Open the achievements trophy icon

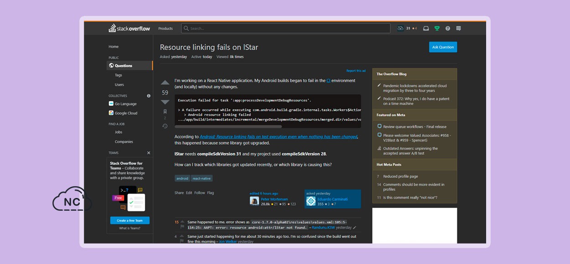437,28
